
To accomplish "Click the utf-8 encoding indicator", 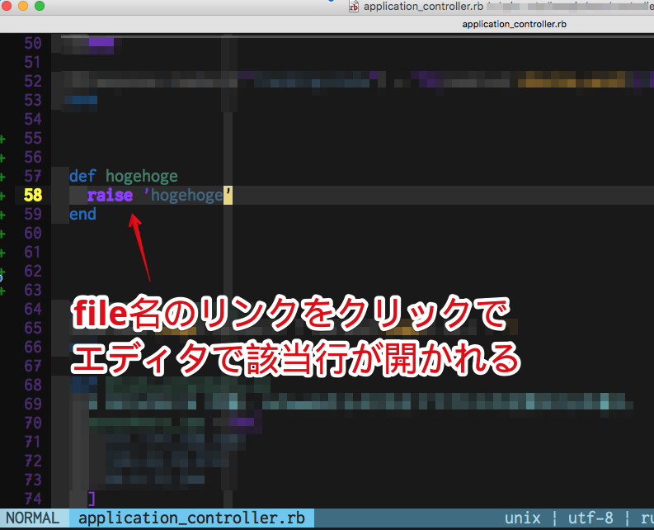I will pos(590,518).
